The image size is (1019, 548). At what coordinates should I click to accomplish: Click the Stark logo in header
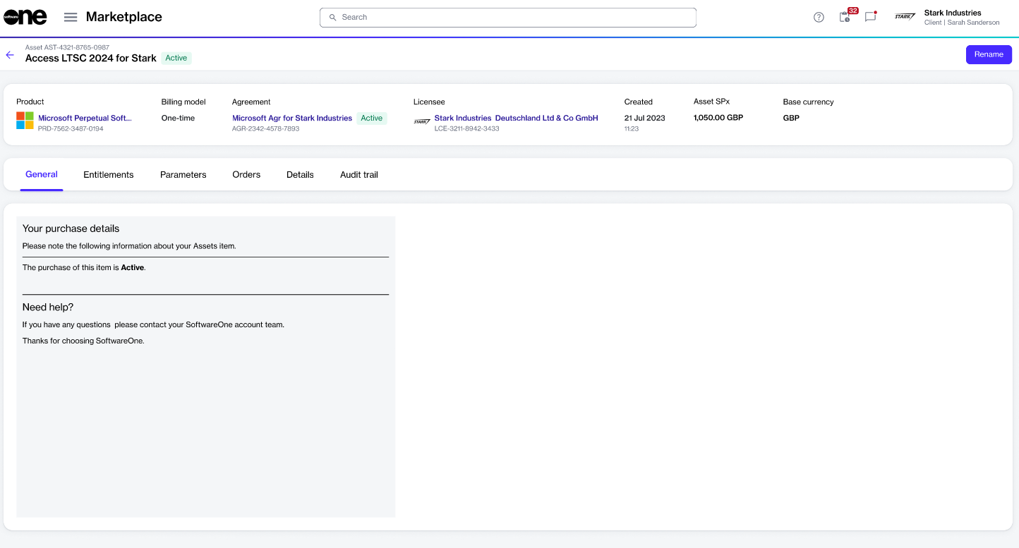click(x=905, y=17)
